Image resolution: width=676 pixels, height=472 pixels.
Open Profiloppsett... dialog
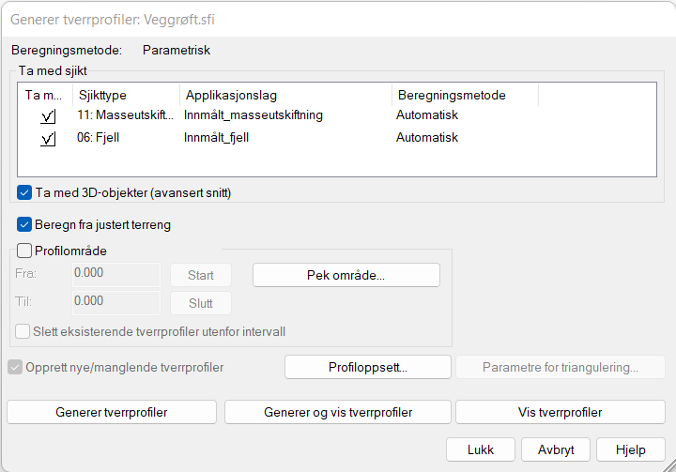click(368, 367)
